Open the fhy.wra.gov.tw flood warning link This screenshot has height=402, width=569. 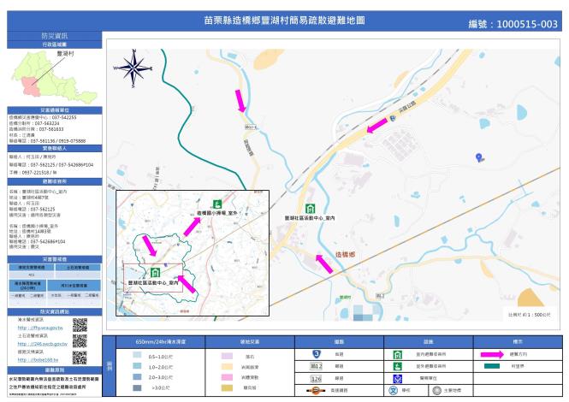(40, 328)
